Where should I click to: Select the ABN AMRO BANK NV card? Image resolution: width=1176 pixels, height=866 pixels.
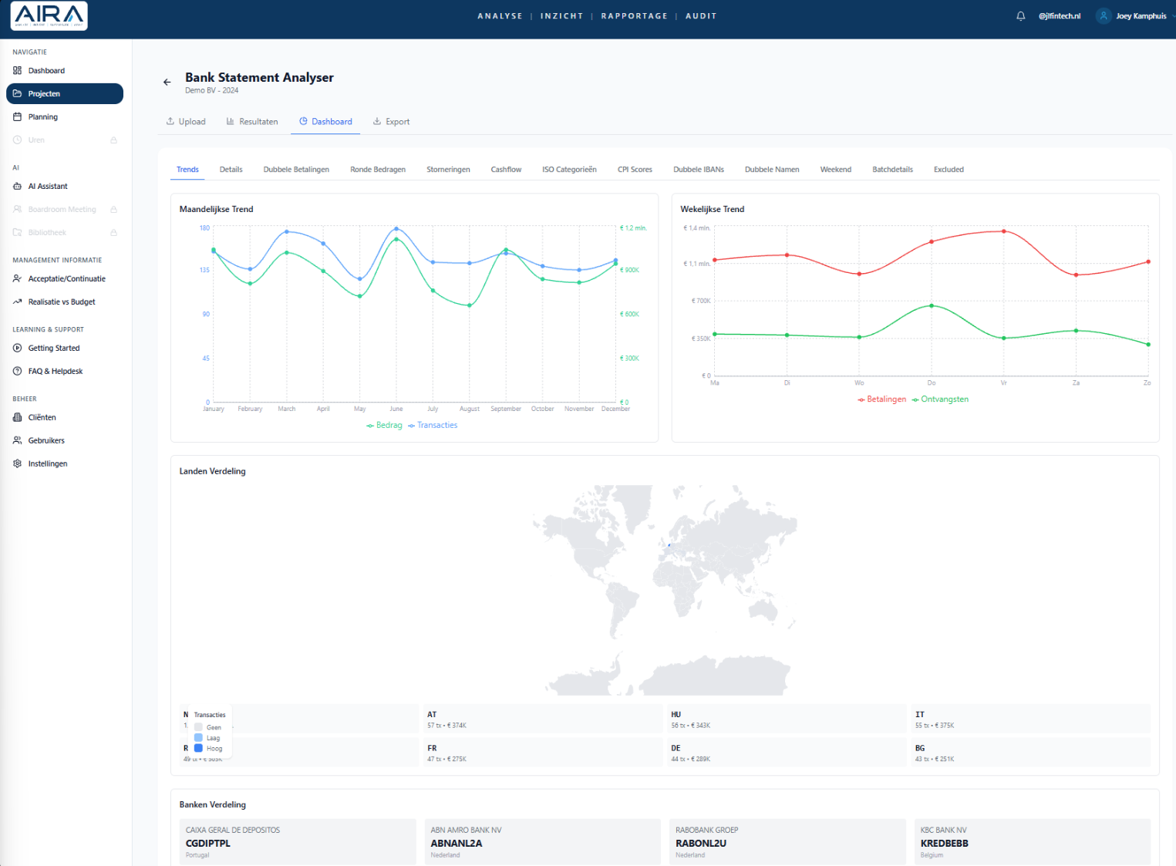pyautogui.click(x=542, y=842)
